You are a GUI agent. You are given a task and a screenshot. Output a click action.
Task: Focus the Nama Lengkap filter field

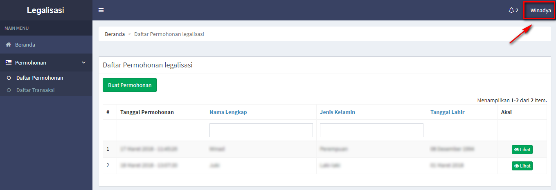[261, 130]
